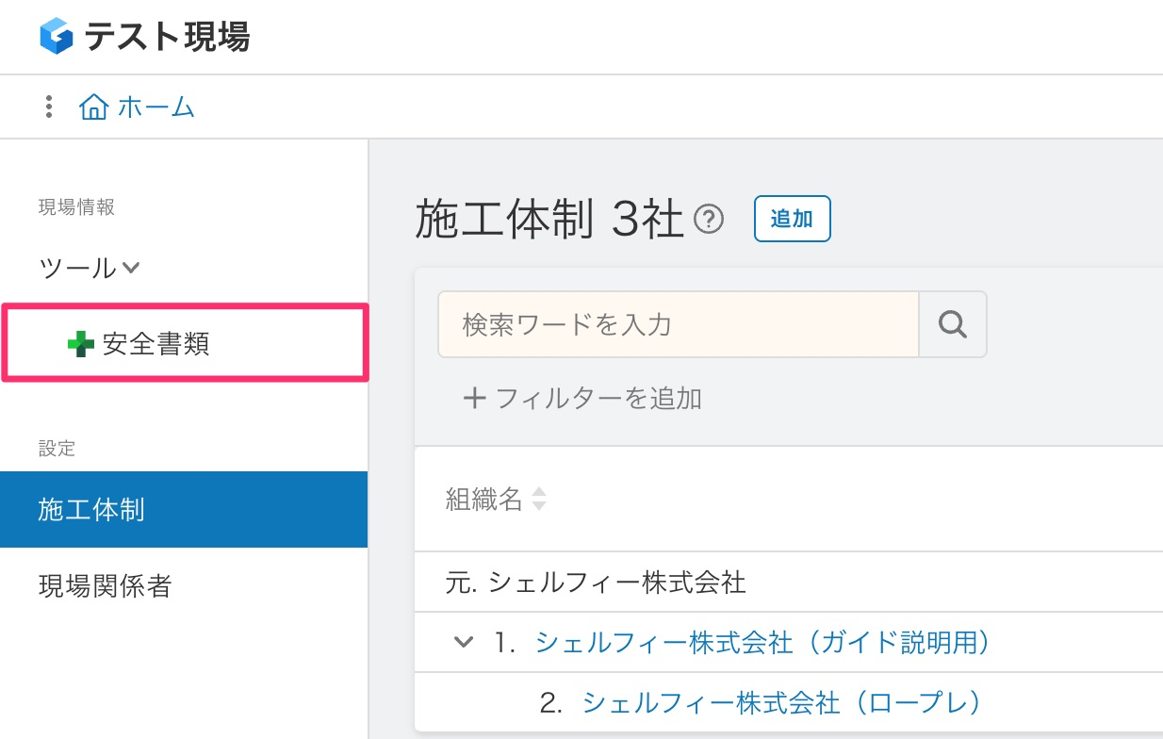Click the house icon in breadcrumb

coord(93,107)
